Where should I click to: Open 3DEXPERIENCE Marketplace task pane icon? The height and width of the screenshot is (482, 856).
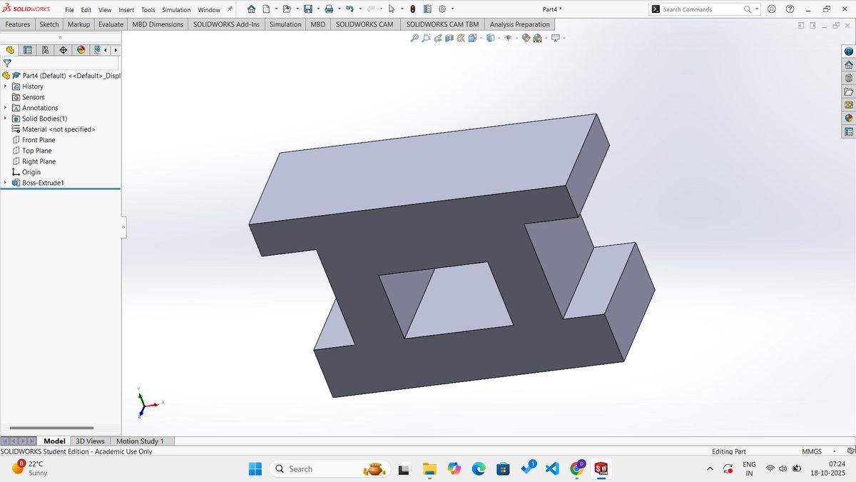848,51
